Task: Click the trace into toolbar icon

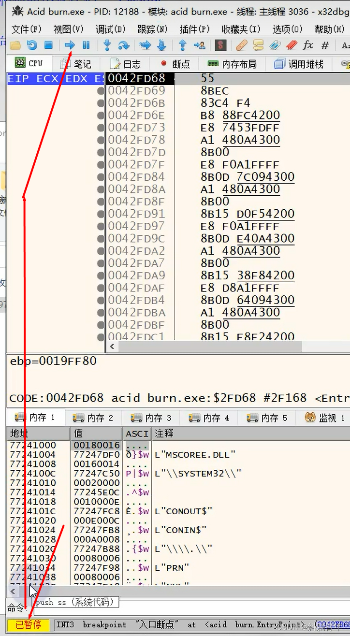Action: [x=145, y=45]
